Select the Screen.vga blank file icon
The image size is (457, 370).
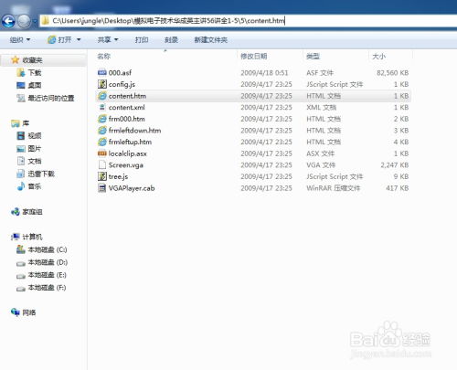tap(102, 164)
